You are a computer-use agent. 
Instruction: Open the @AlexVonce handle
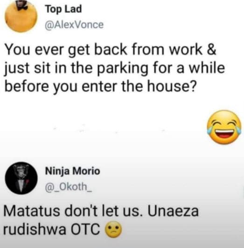click(x=74, y=25)
